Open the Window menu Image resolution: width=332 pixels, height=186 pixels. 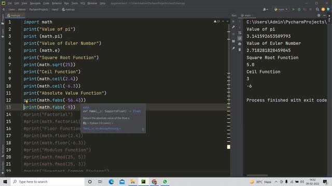[92, 3]
